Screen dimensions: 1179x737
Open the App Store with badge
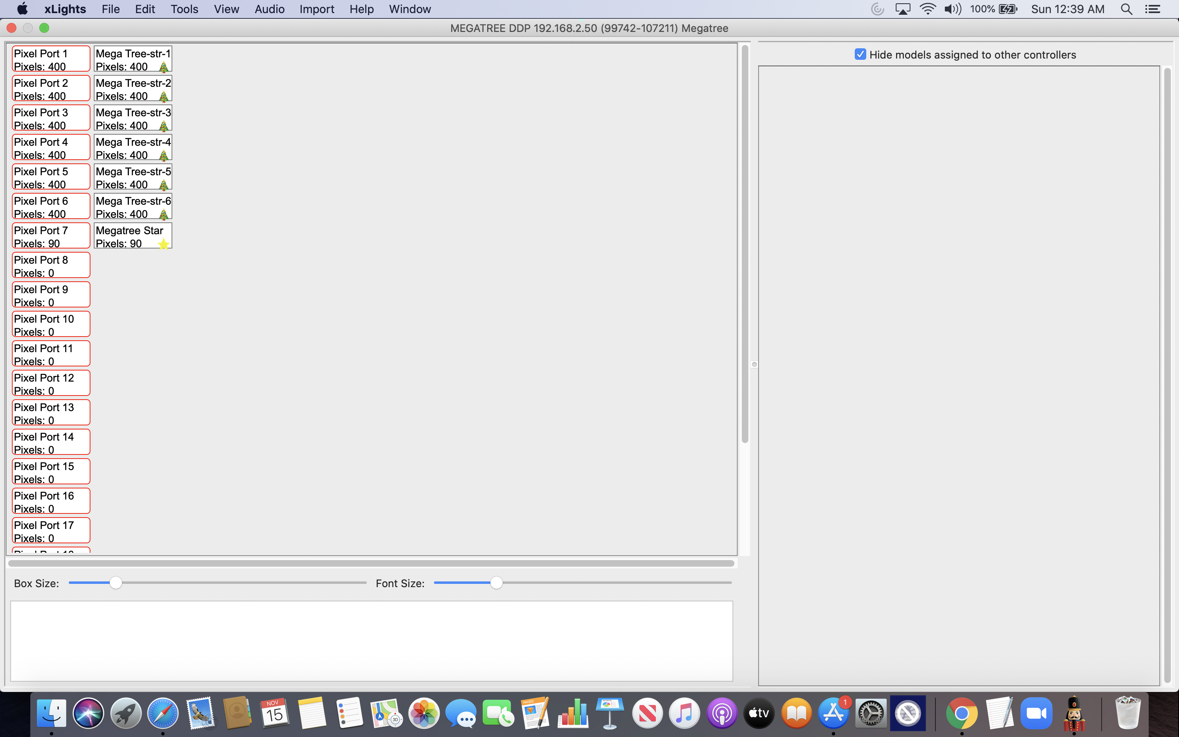(833, 713)
